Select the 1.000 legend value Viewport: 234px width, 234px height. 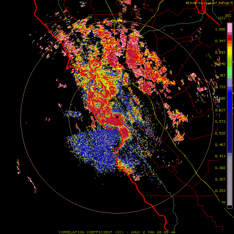coord(220,29)
